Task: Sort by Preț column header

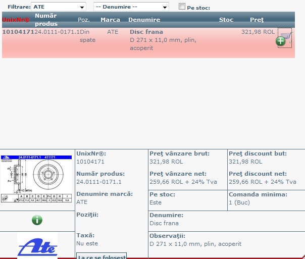Action: [257, 20]
